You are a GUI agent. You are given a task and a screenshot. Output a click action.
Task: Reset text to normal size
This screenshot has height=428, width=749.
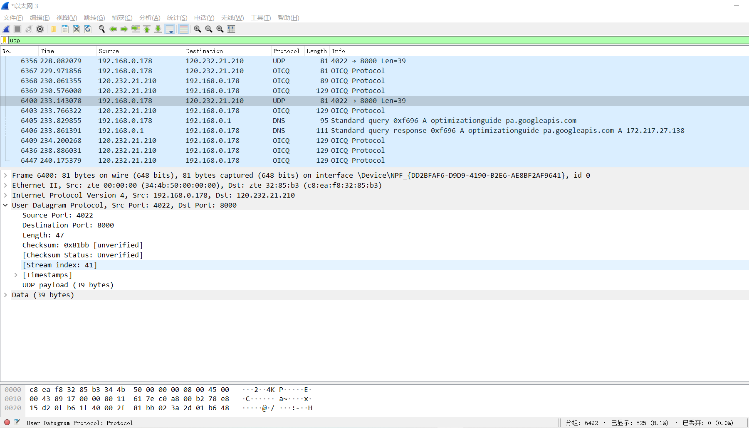click(220, 29)
